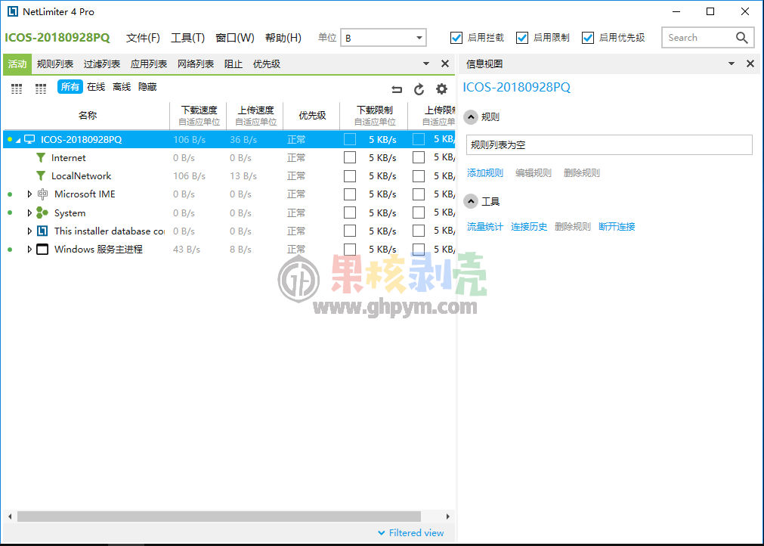Image resolution: width=764 pixels, height=546 pixels.
Task: Select the 活动 tab
Action: (17, 64)
